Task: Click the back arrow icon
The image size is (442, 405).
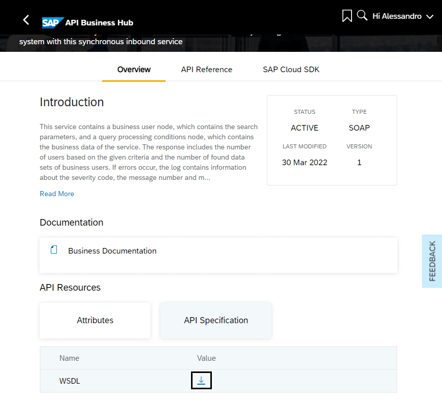Action: coord(26,20)
